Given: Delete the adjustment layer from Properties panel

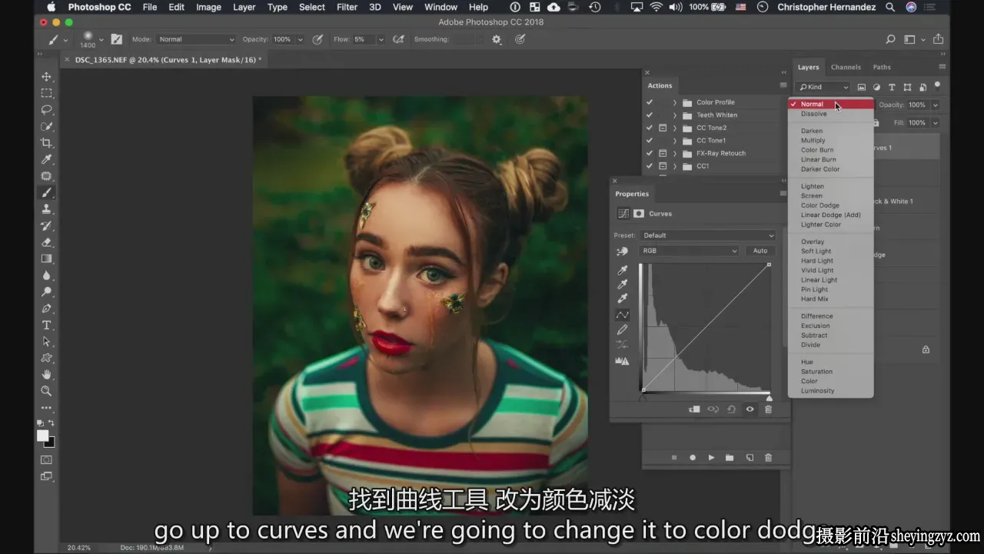Looking at the screenshot, I should tap(768, 409).
